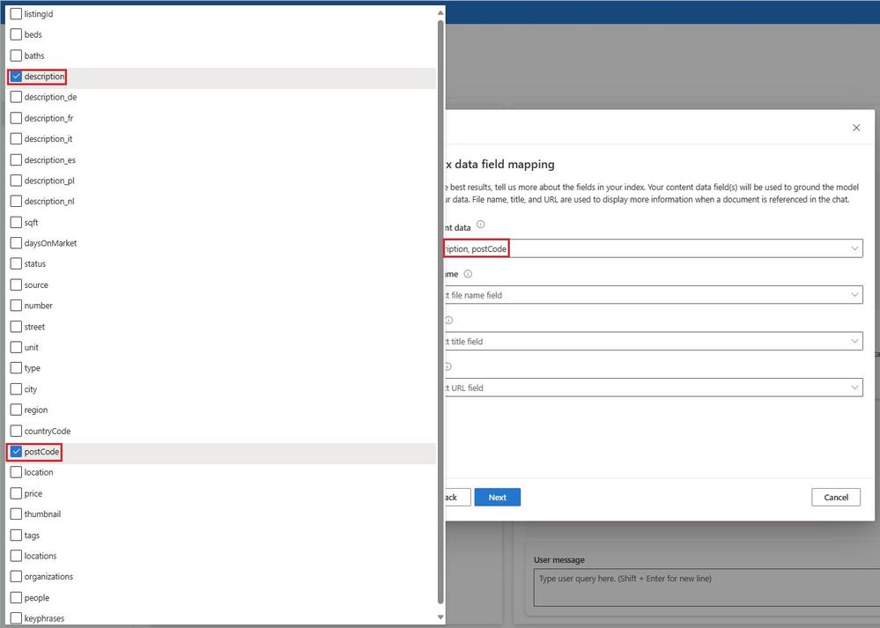
Task: Click the scroll up arrow of field list
Action: tap(440, 12)
